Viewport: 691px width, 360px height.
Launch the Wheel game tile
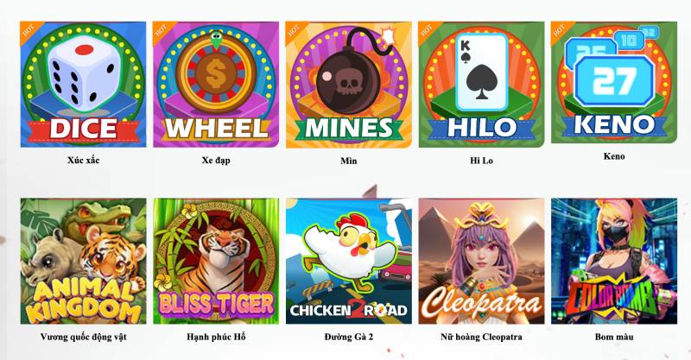[x=216, y=84]
